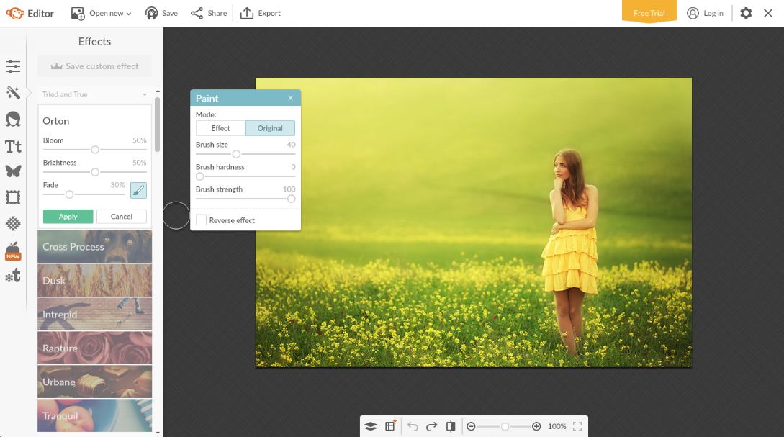
Task: Select the Original mode tab in Paint dialog
Action: [x=271, y=127]
